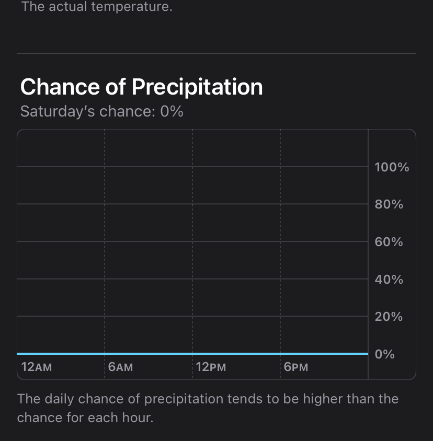The image size is (433, 441).
Task: Tap the 40% axis label
Action: click(389, 279)
